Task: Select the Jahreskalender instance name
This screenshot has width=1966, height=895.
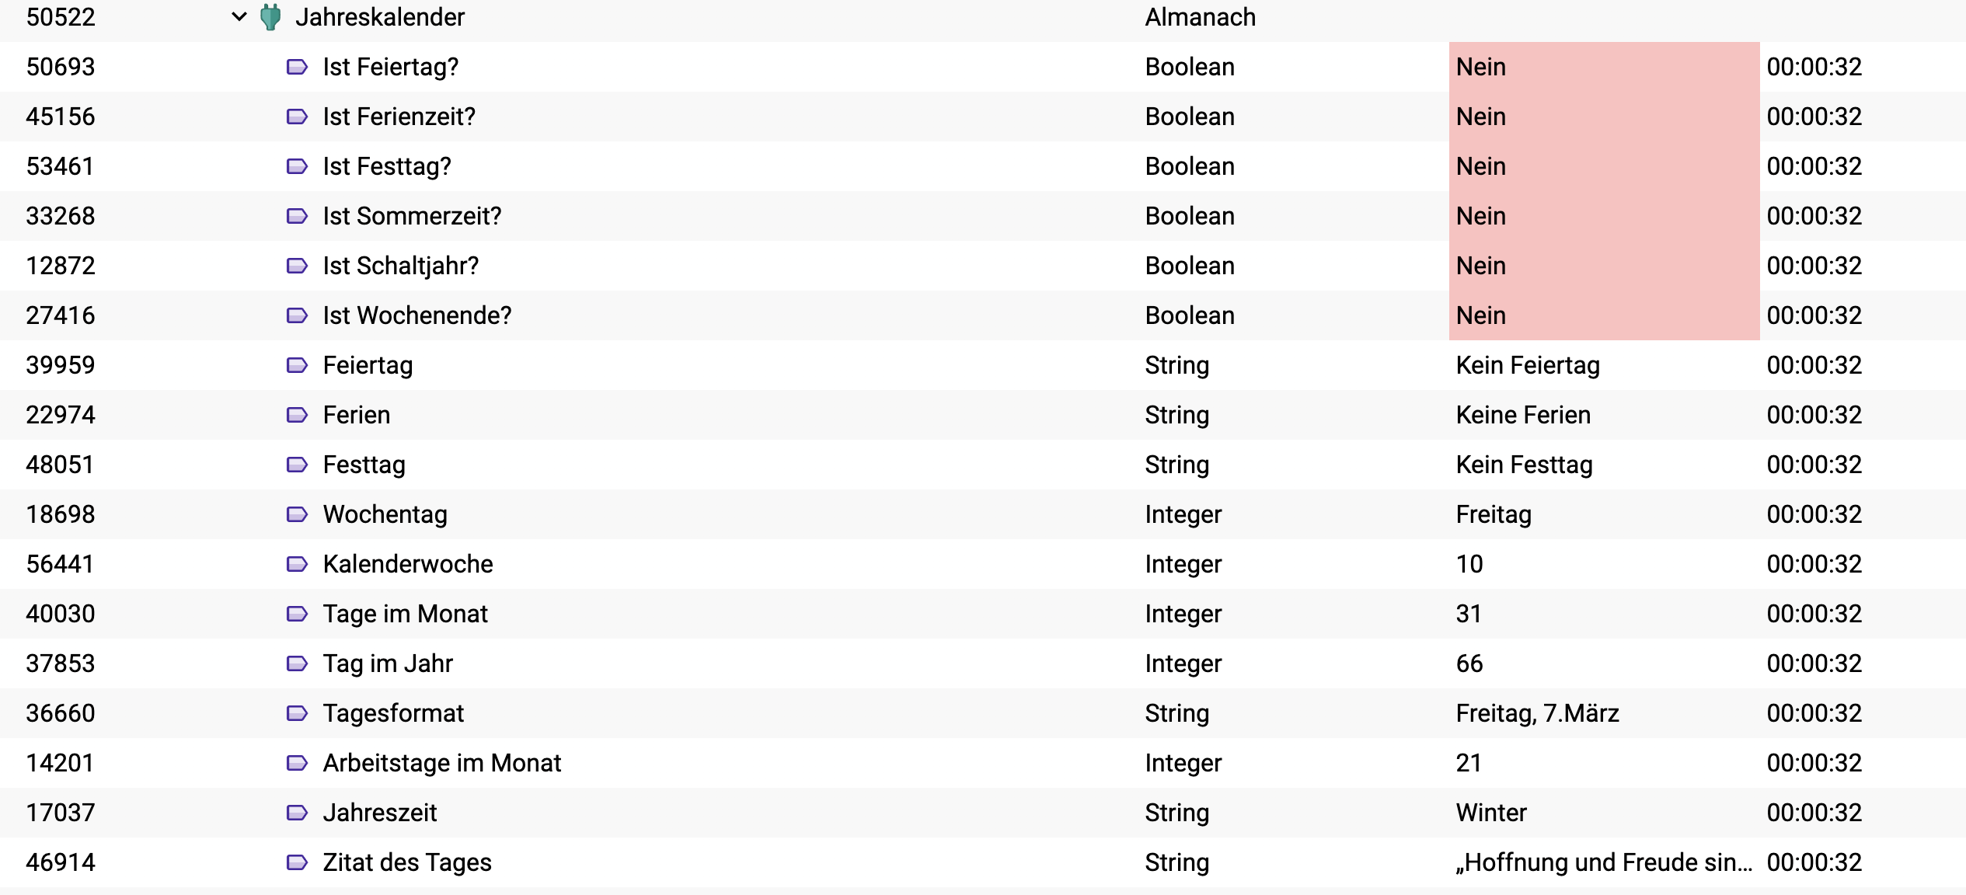Action: [x=380, y=17]
